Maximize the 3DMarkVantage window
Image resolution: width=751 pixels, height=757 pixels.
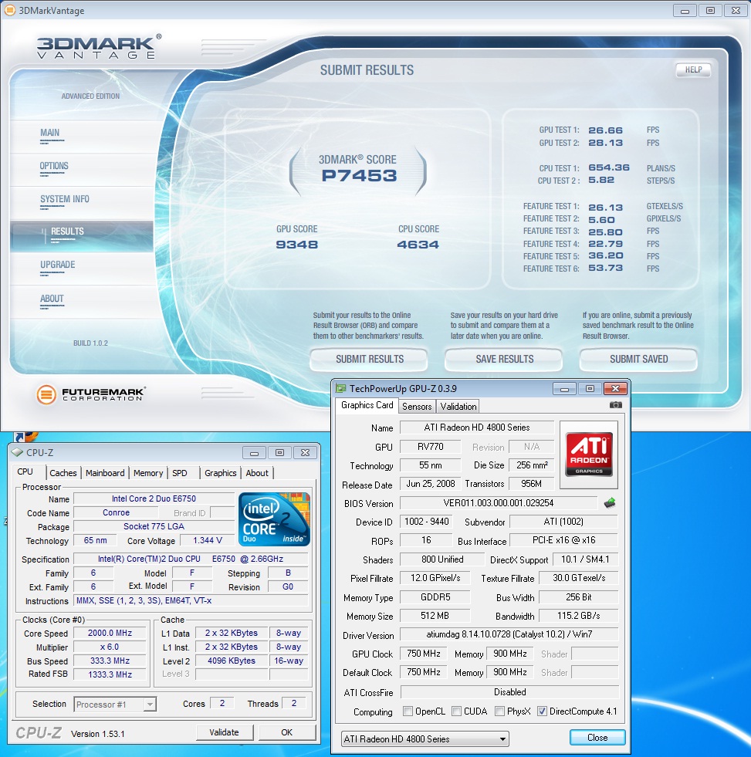tap(710, 10)
